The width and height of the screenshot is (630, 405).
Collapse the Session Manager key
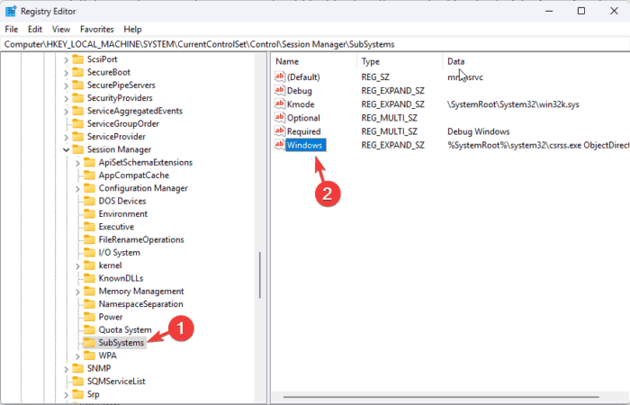[x=67, y=150]
